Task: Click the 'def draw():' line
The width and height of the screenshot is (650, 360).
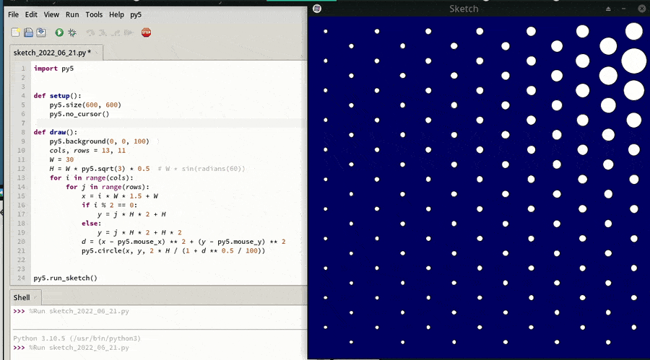Action: [55, 132]
